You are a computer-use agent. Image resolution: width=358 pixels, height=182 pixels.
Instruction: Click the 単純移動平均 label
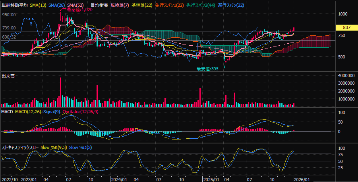click(15, 5)
